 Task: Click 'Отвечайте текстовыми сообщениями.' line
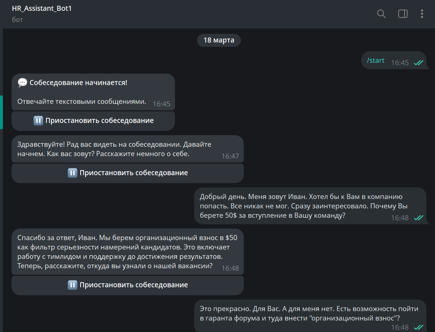pyautogui.click(x=82, y=102)
